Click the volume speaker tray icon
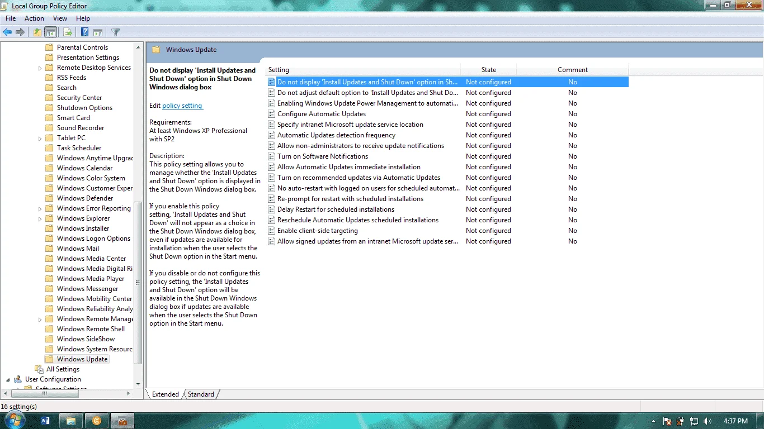This screenshot has height=429, width=764. point(708,421)
